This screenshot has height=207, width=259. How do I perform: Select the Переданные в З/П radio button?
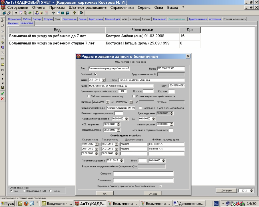coord(24,191)
